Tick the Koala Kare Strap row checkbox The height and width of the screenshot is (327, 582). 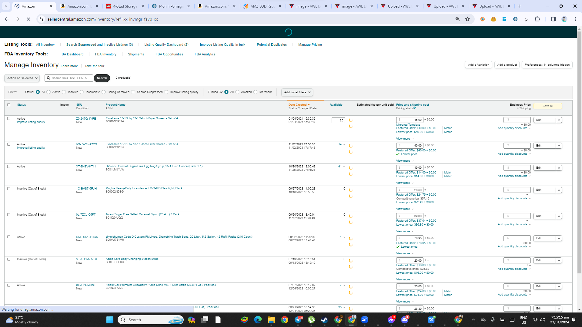[x=9, y=259]
